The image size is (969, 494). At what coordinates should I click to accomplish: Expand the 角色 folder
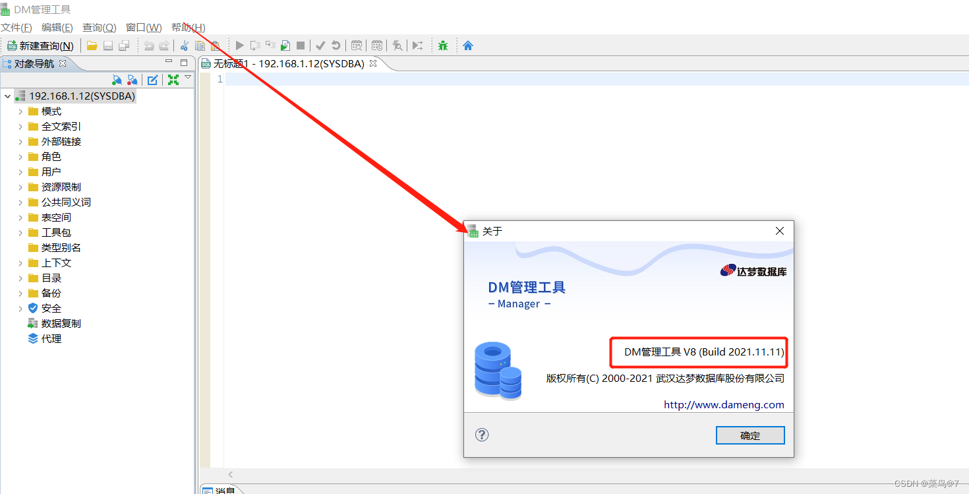coord(20,157)
